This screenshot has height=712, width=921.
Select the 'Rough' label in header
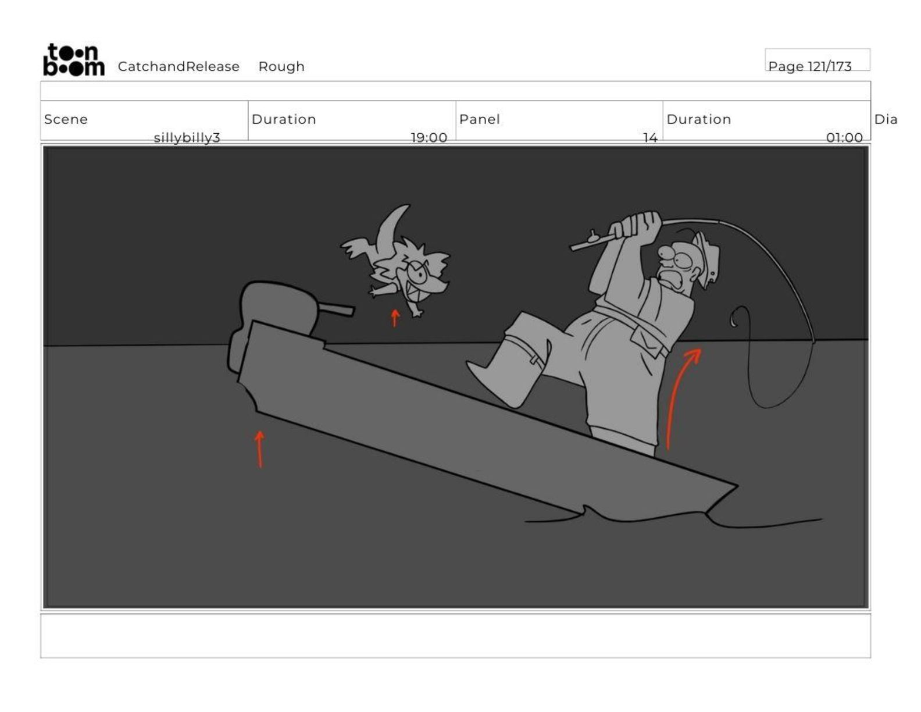(x=281, y=66)
